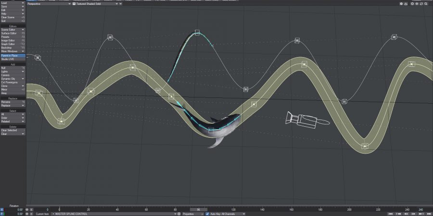Toggle the Auto Key checkbox
This screenshot has width=433, height=216.
(x=207, y=214)
